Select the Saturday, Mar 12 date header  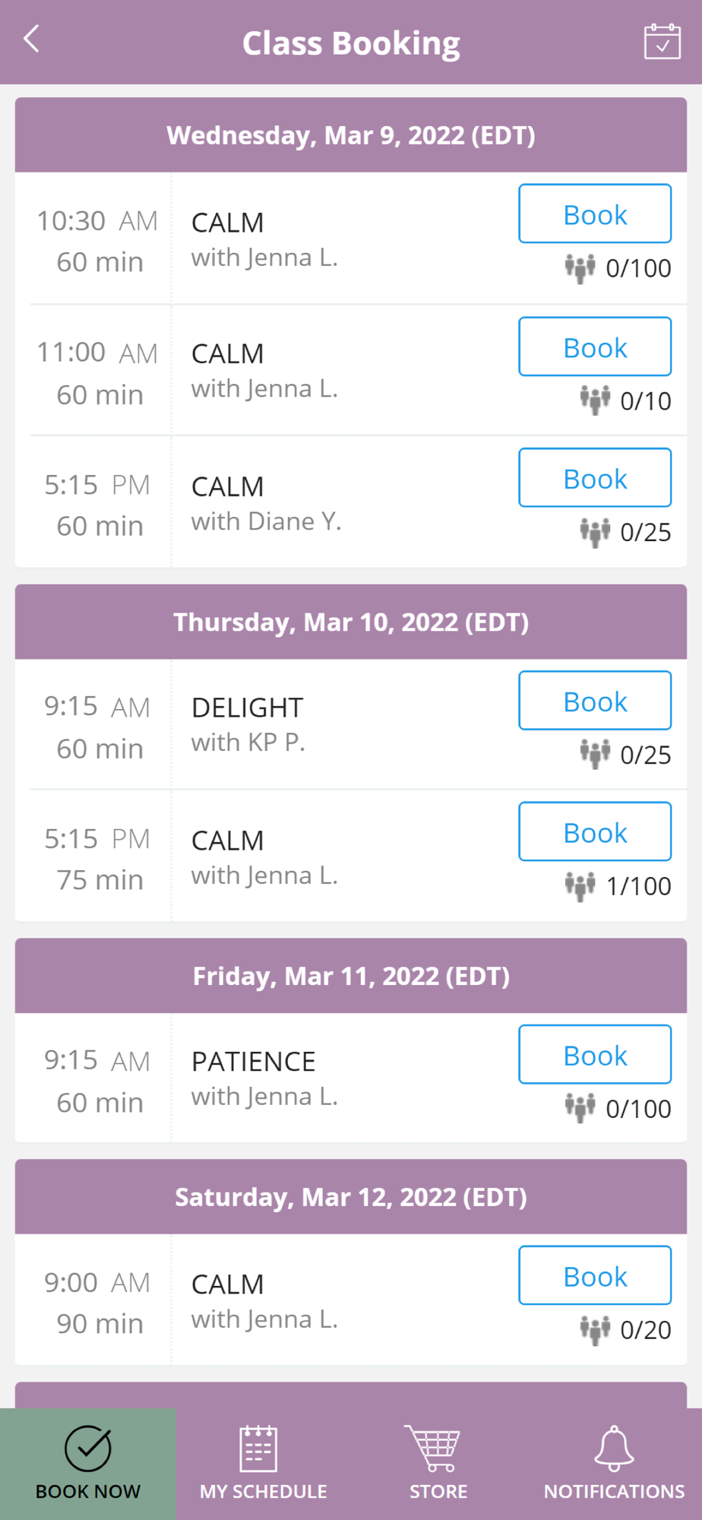351,1197
